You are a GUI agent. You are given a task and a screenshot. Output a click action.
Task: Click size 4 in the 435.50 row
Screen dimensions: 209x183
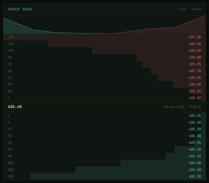[x=9, y=98]
